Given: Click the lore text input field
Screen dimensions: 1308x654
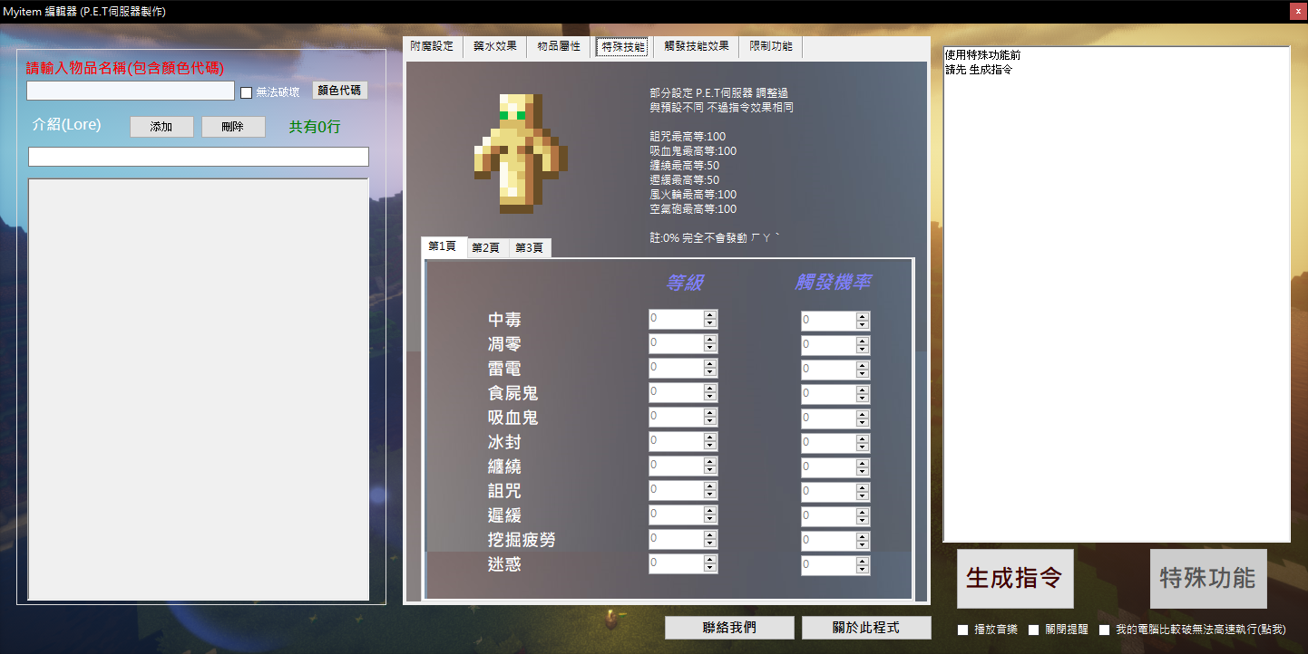Looking at the screenshot, I should pos(199,157).
